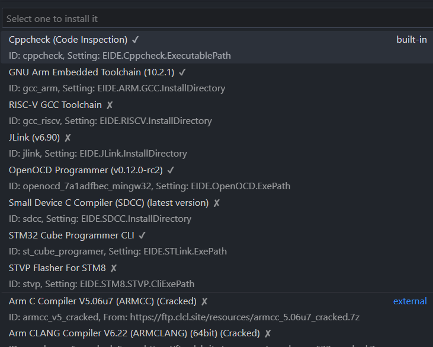Click the checkmark icon beside Cppcheck
The width and height of the screenshot is (433, 347).
coord(135,40)
